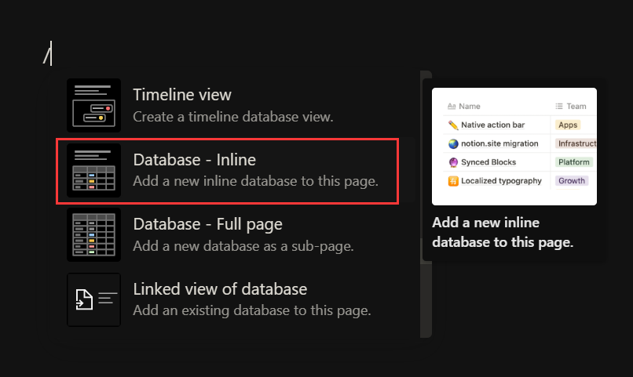Click the Database - Full page grid icon
The height and width of the screenshot is (377, 633).
(x=93, y=235)
